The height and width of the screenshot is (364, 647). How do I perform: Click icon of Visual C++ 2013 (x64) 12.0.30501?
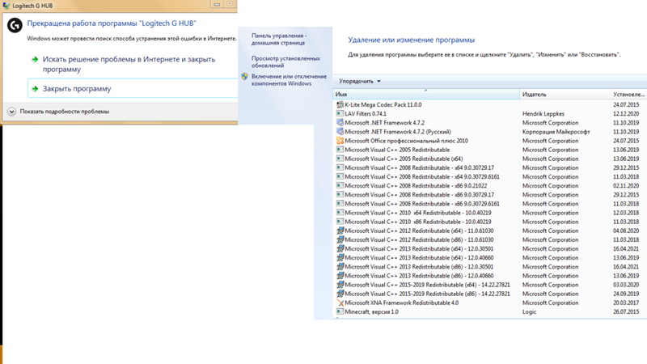[340, 249]
